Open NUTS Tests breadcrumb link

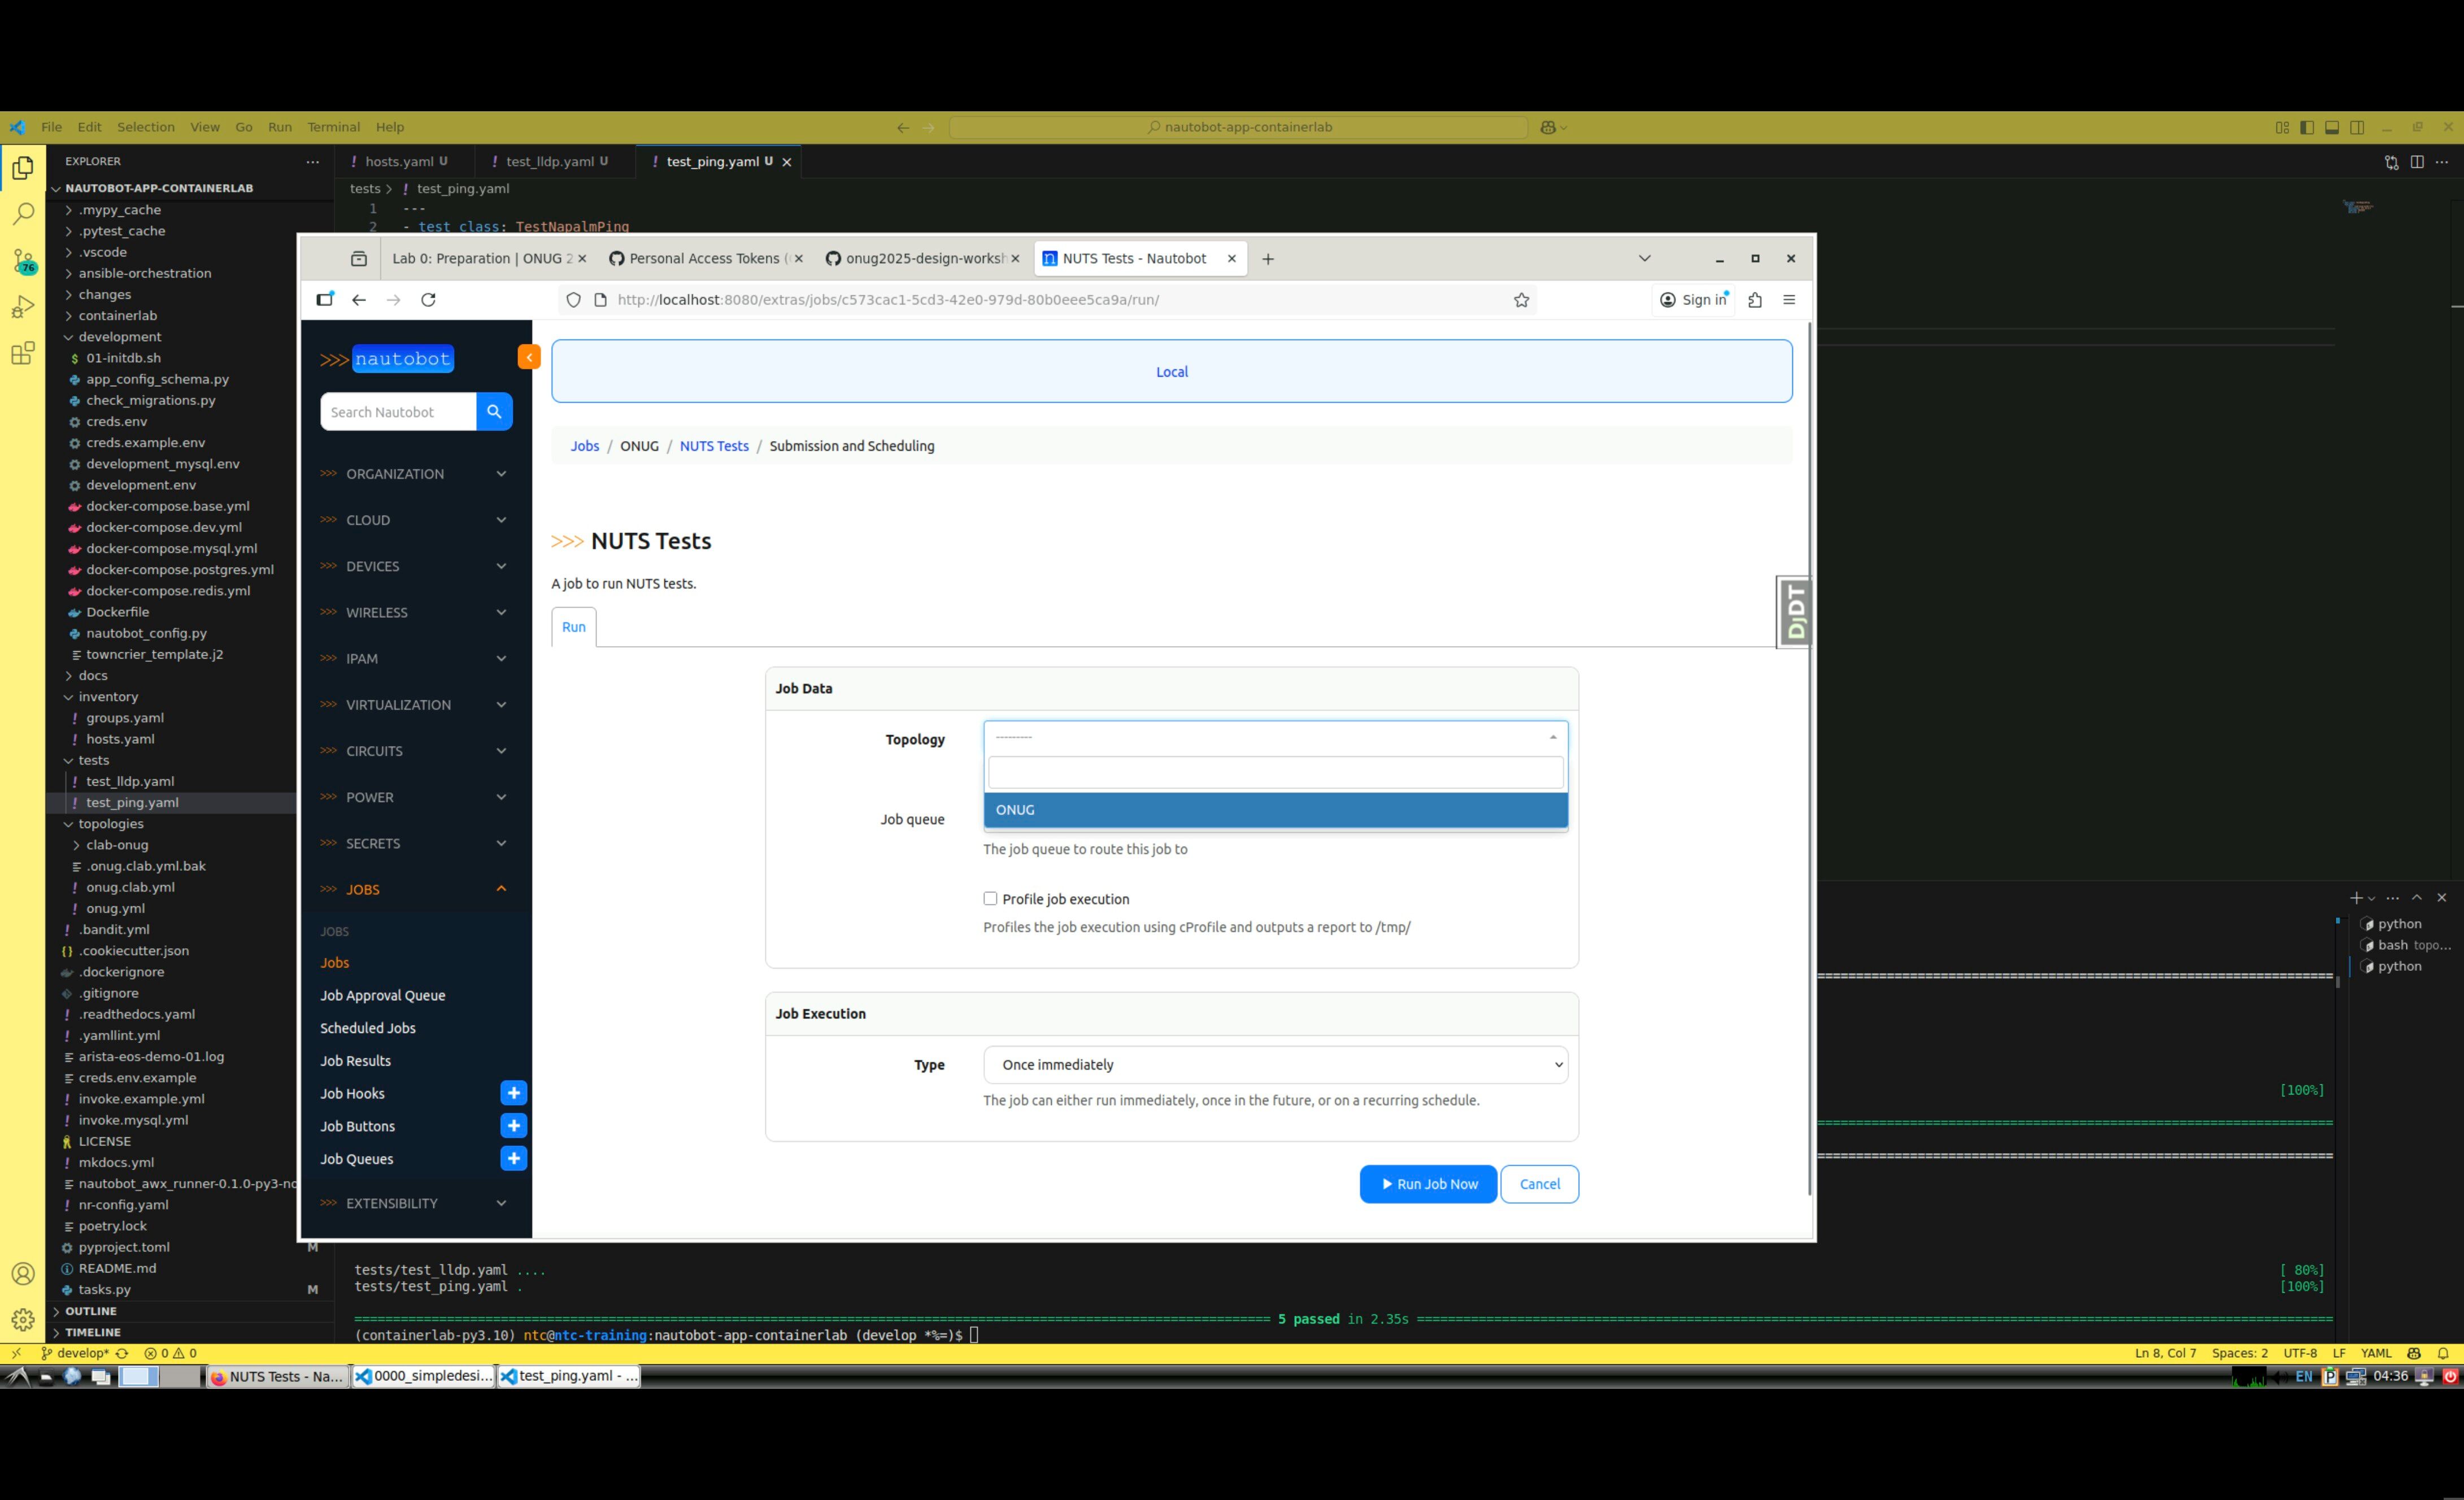(x=714, y=446)
